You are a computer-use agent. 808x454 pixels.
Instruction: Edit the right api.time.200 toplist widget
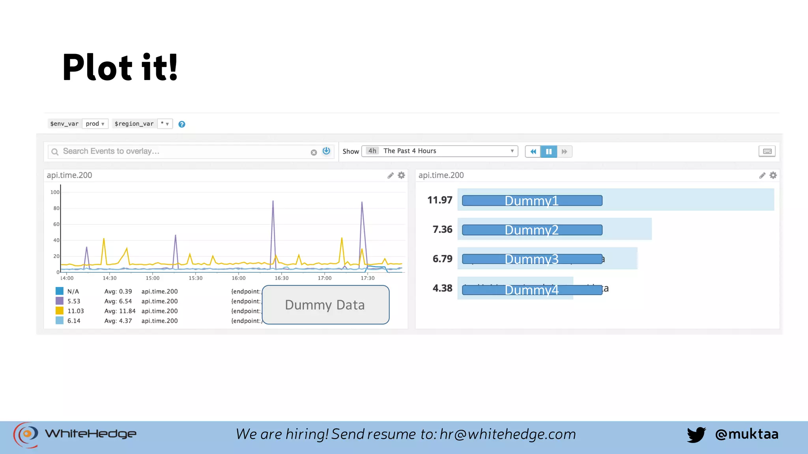coord(762,175)
